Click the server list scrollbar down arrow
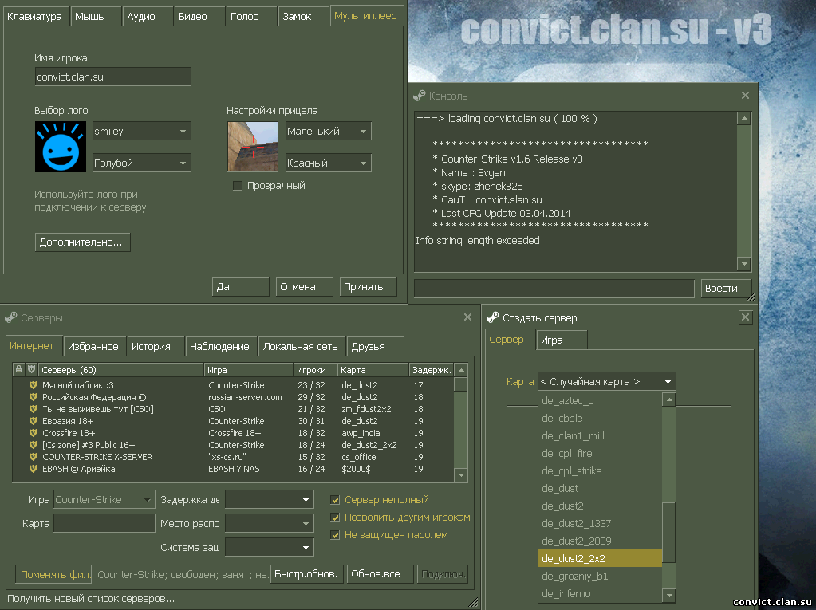Screen dimensions: 816x610 (x=461, y=474)
